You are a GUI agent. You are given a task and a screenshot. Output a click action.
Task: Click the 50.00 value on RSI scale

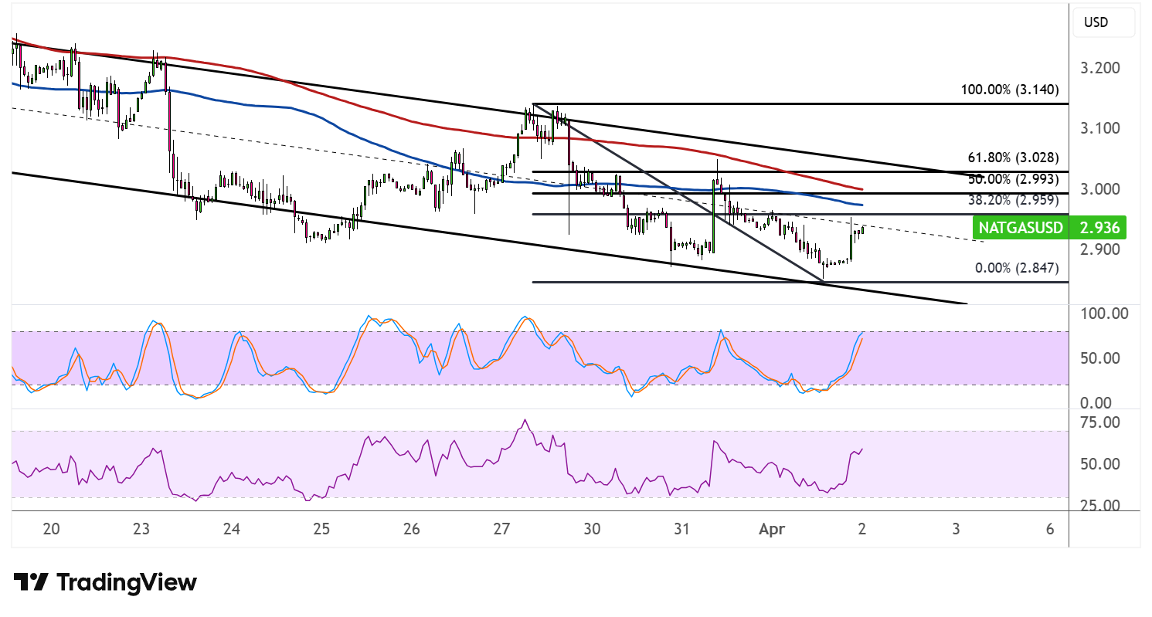pos(1100,464)
